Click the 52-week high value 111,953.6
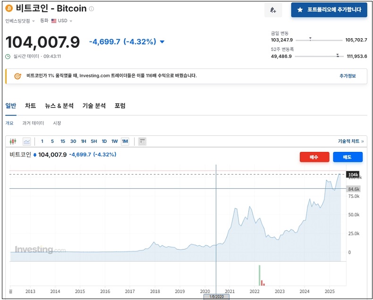This screenshot has width=373, height=300. pyautogui.click(x=357, y=56)
